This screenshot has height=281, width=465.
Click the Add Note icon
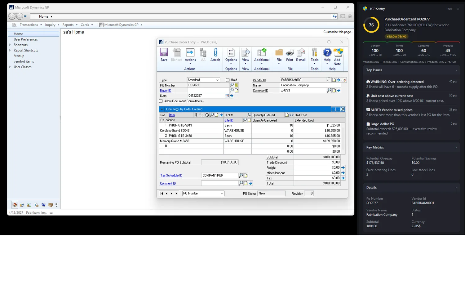pyautogui.click(x=338, y=53)
